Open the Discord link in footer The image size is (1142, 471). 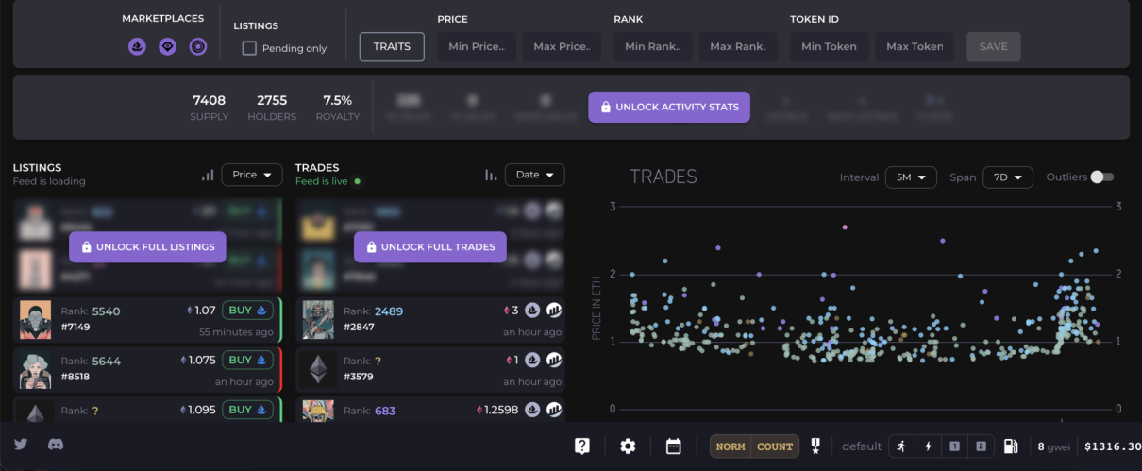pos(56,445)
